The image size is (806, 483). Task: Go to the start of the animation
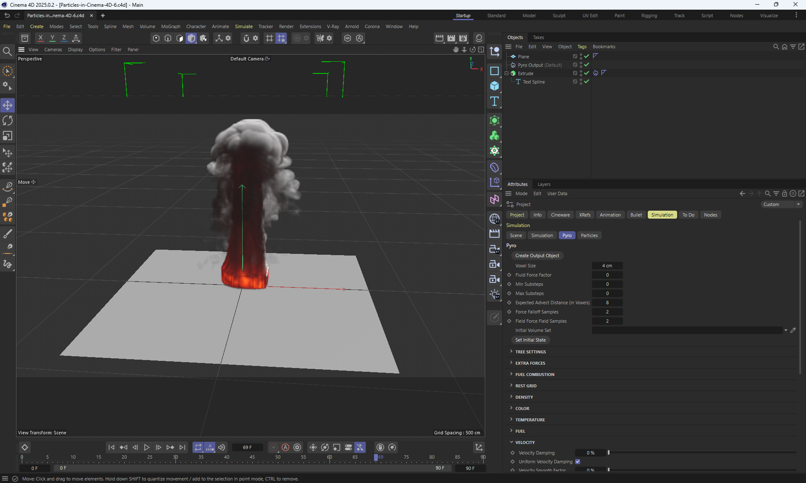pos(111,447)
